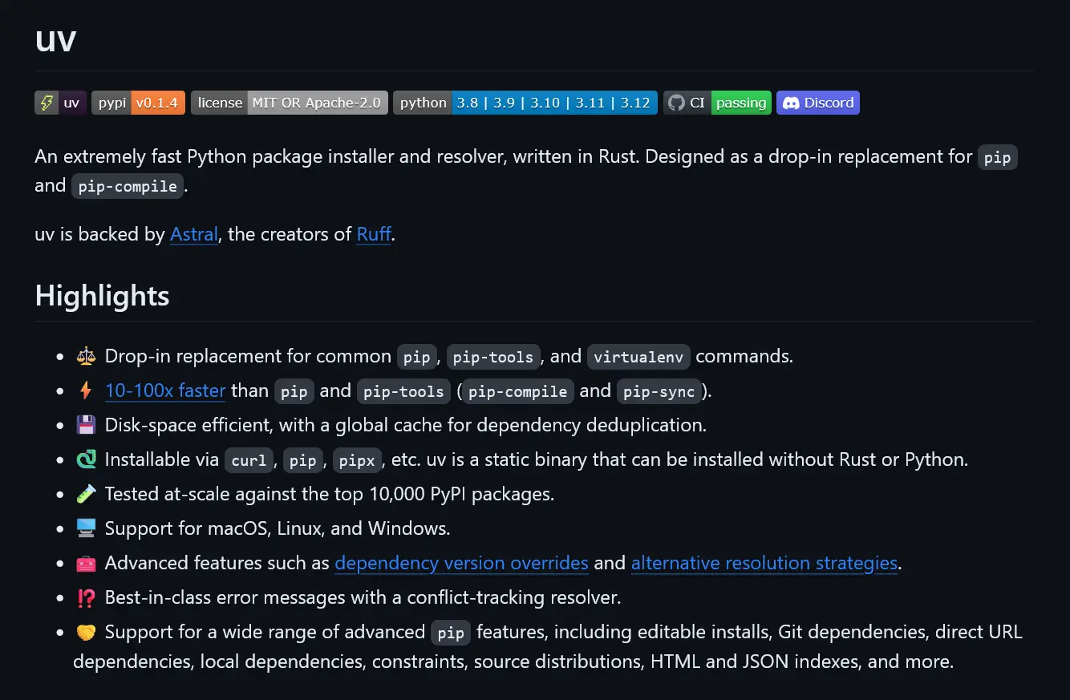This screenshot has height=700, width=1070.
Task: Click the balance scale emoji bullet
Action: point(86,356)
